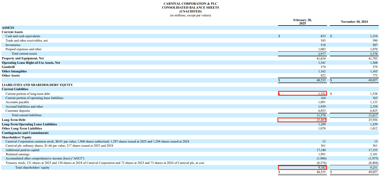Click the CARNIVAL CORPORATION & PLC title
The image size is (381, 178).
190,4
